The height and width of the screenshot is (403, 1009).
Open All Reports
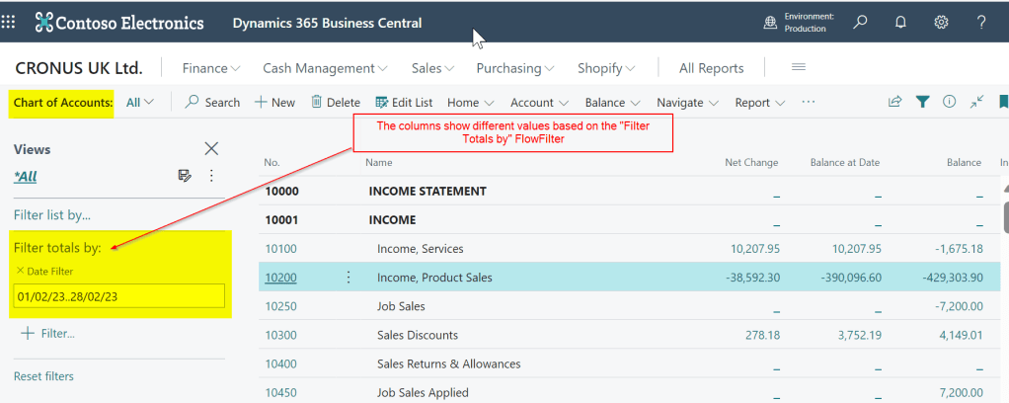coord(711,68)
